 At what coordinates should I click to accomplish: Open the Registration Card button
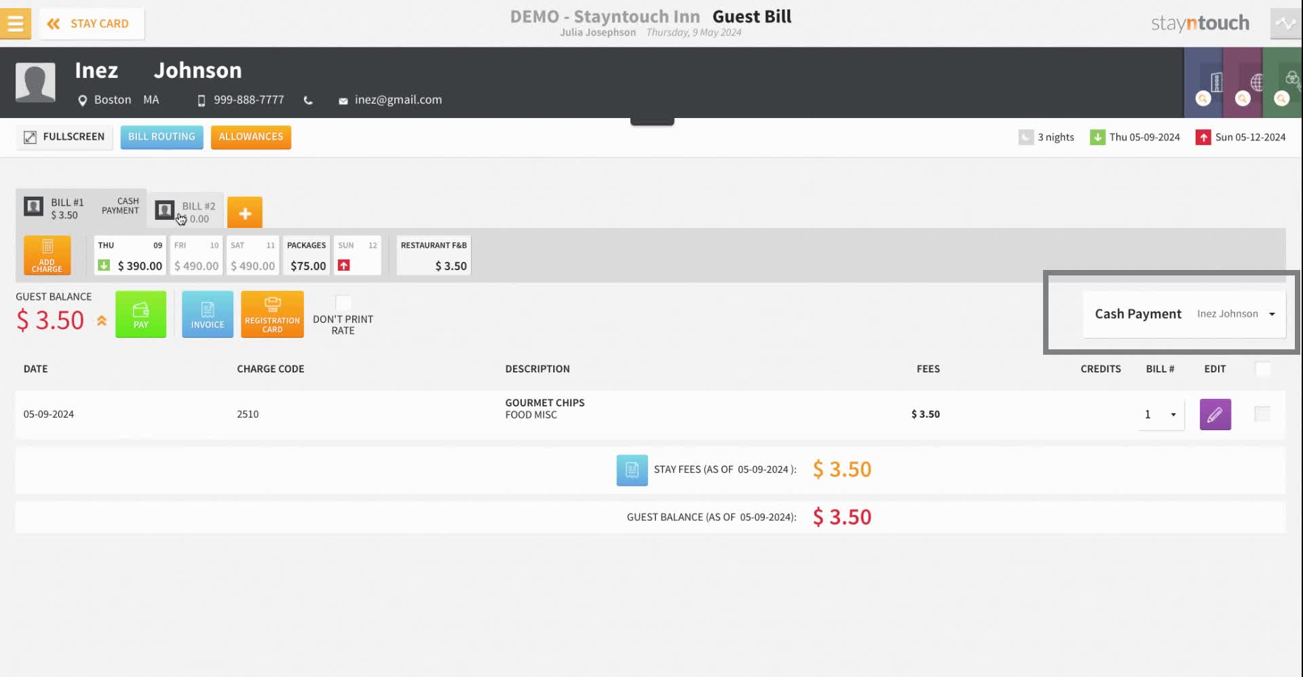(272, 314)
